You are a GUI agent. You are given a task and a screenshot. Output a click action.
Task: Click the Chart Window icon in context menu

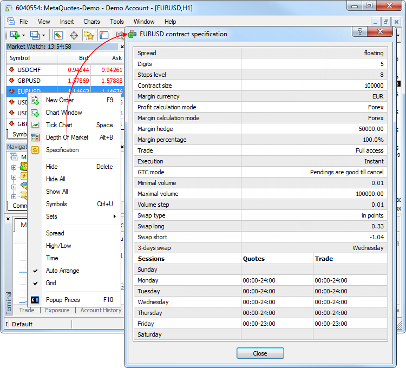click(x=35, y=113)
